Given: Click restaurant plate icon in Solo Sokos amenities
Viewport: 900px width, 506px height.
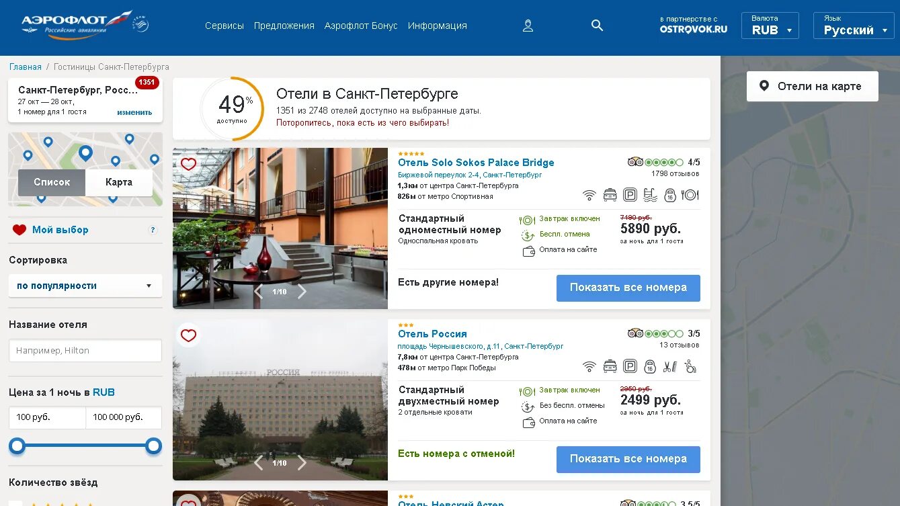Looking at the screenshot, I should [x=690, y=195].
